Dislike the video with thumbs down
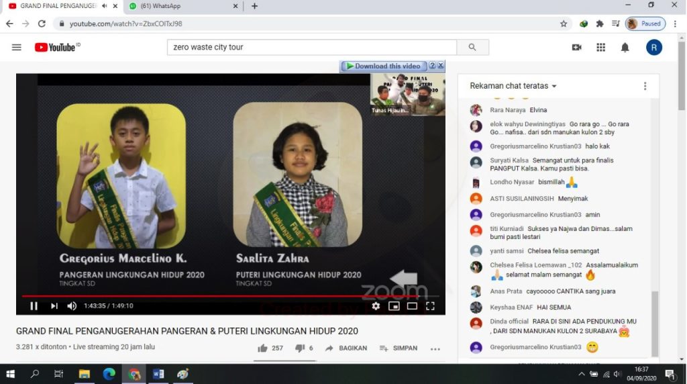687x384 pixels. 300,348
